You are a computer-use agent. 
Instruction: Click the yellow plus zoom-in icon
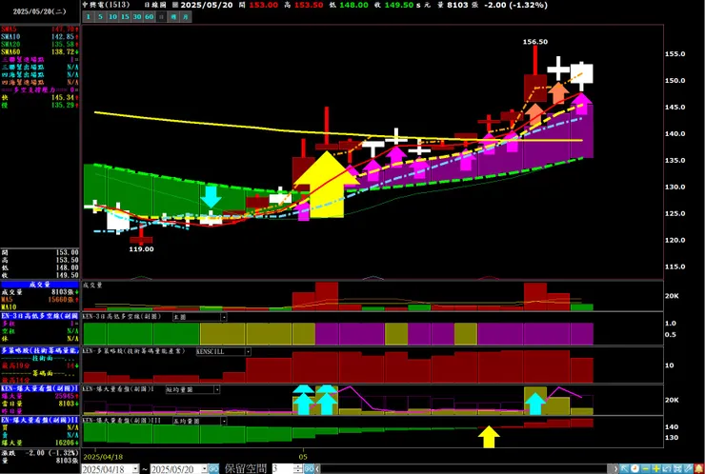pyautogui.click(x=656, y=469)
